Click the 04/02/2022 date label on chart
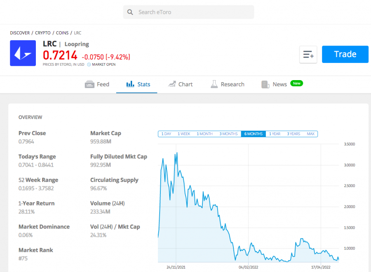Viewport: 371px width, 272px height. (x=248, y=267)
